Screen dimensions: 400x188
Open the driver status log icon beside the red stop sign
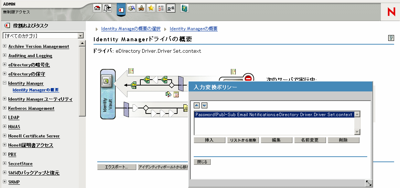(233, 72)
